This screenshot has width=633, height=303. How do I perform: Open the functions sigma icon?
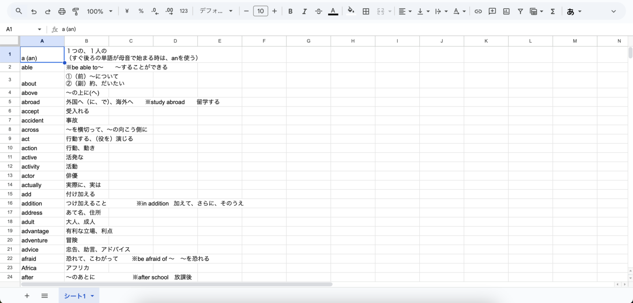553,12
